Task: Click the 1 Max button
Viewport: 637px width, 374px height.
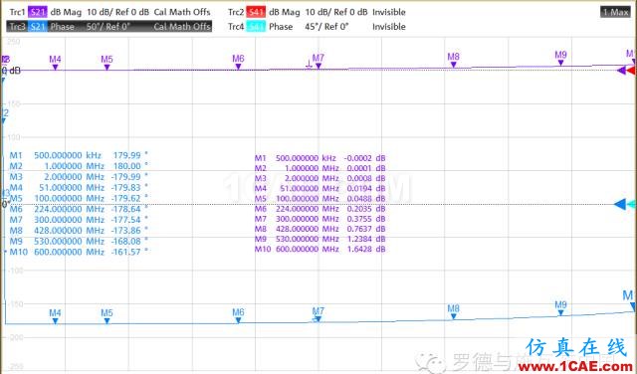Action: pos(615,12)
